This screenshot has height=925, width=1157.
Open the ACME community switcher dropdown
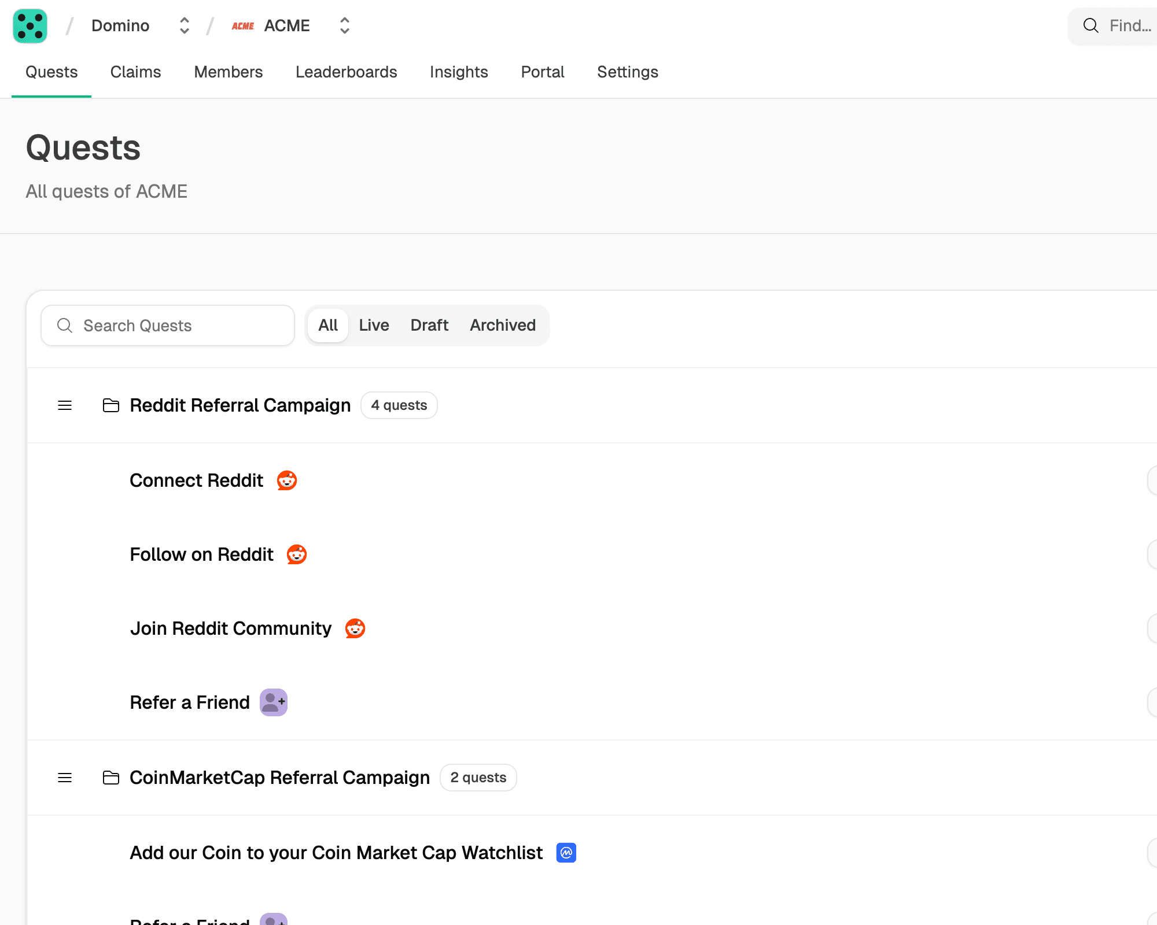pos(345,25)
